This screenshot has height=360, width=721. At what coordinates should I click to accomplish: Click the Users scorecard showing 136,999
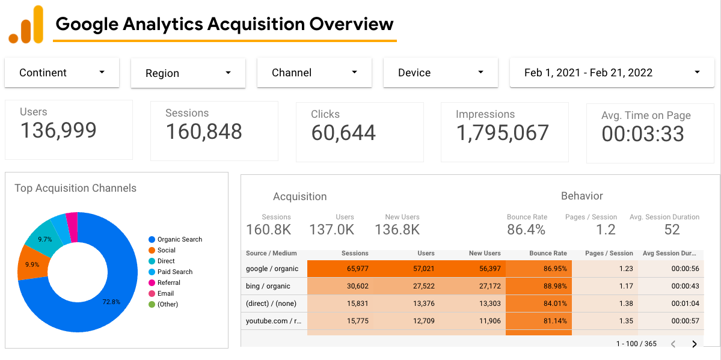(x=69, y=130)
